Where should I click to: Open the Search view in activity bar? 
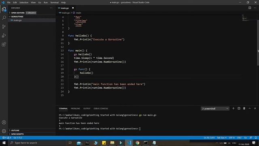point(4,18)
